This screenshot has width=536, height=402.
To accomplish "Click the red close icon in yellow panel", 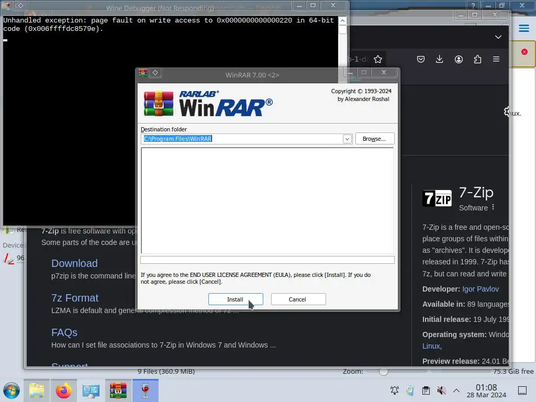I will (x=524, y=52).
